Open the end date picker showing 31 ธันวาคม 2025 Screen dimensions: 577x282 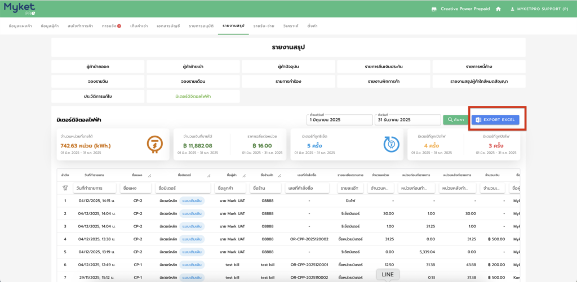click(x=406, y=120)
